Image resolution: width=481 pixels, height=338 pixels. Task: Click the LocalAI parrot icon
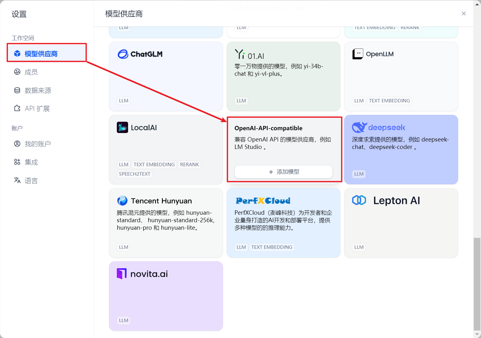122,127
